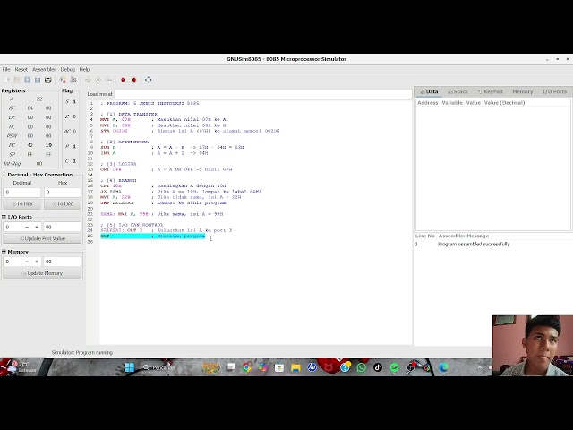Switch to the KeyPad tab
Image resolution: width=573 pixels, height=430 pixels.
click(490, 91)
